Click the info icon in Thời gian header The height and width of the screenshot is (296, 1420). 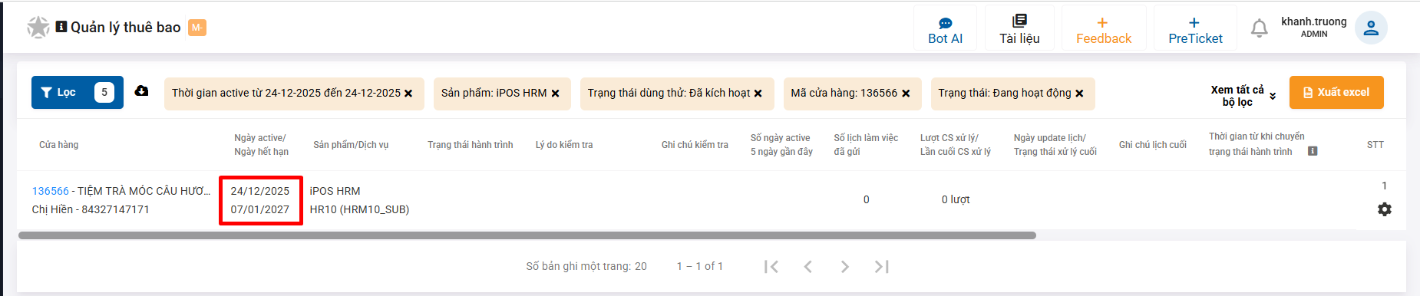click(x=1313, y=151)
